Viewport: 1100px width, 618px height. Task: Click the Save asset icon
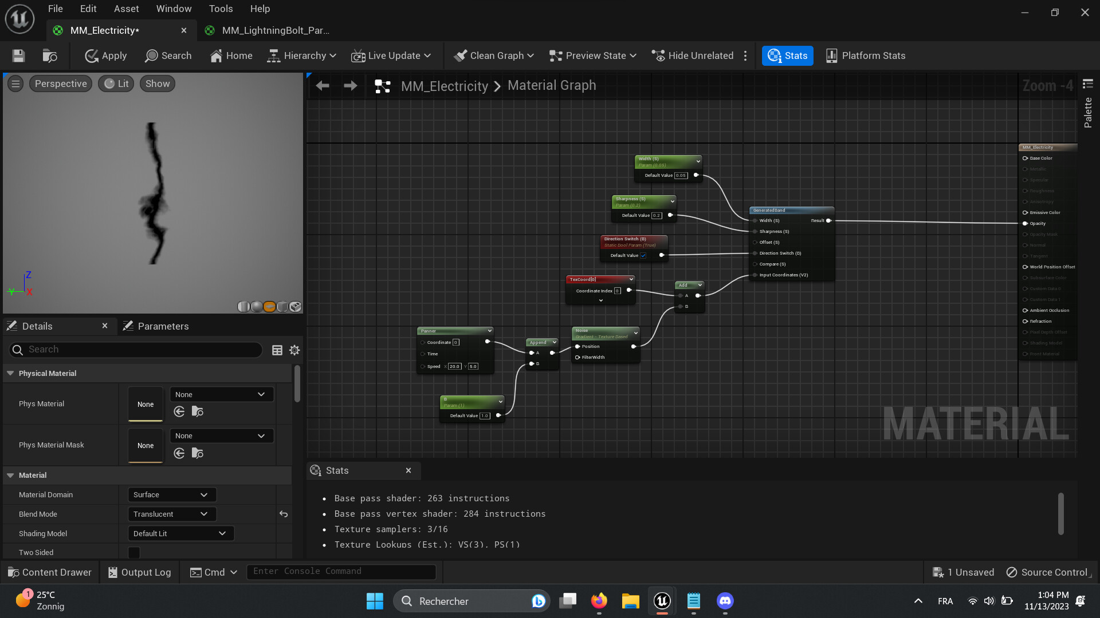(18, 56)
